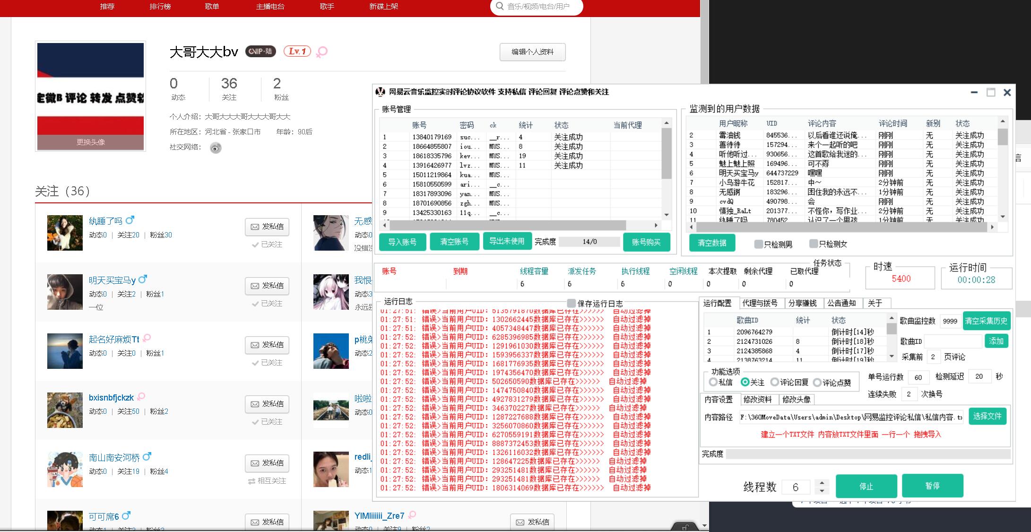Image resolution: width=1031 pixels, height=532 pixels.
Task: Increase thread count with up arrow
Action: click(822, 482)
